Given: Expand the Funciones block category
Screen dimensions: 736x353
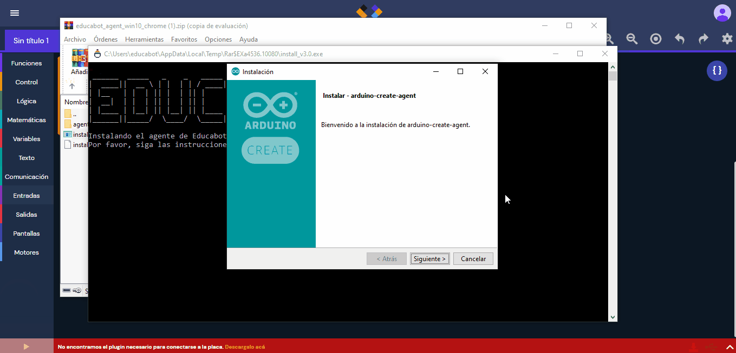Looking at the screenshot, I should coord(27,63).
